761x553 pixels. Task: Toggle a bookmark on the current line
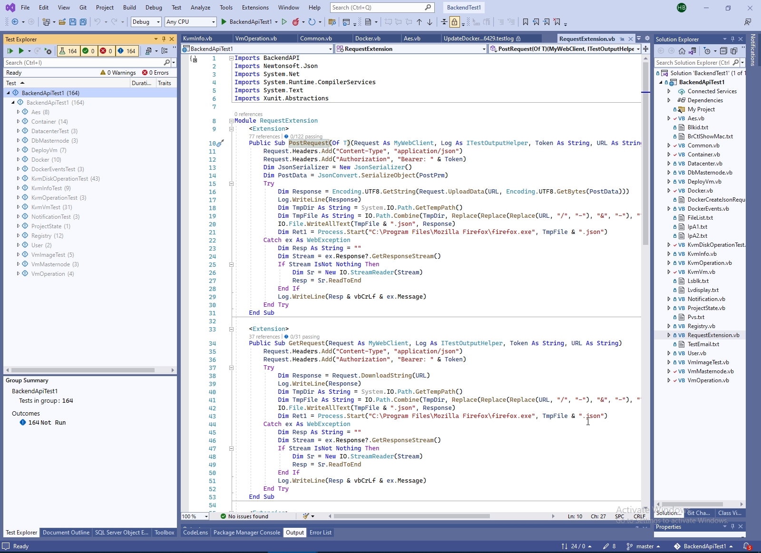[525, 22]
